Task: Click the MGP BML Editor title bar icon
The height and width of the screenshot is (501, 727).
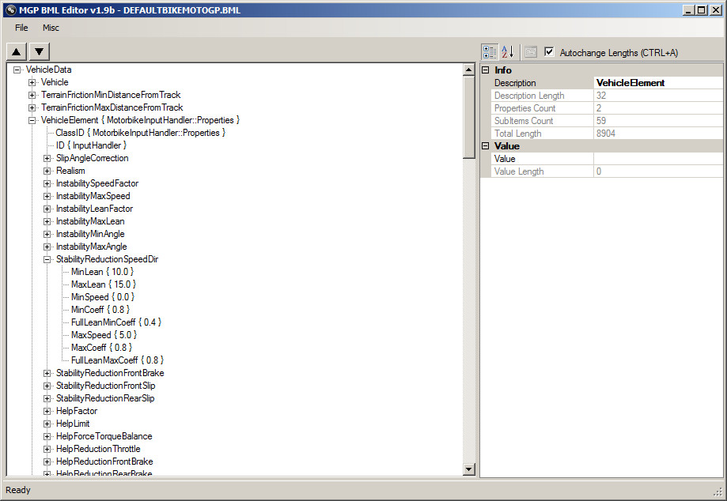Action: point(10,9)
